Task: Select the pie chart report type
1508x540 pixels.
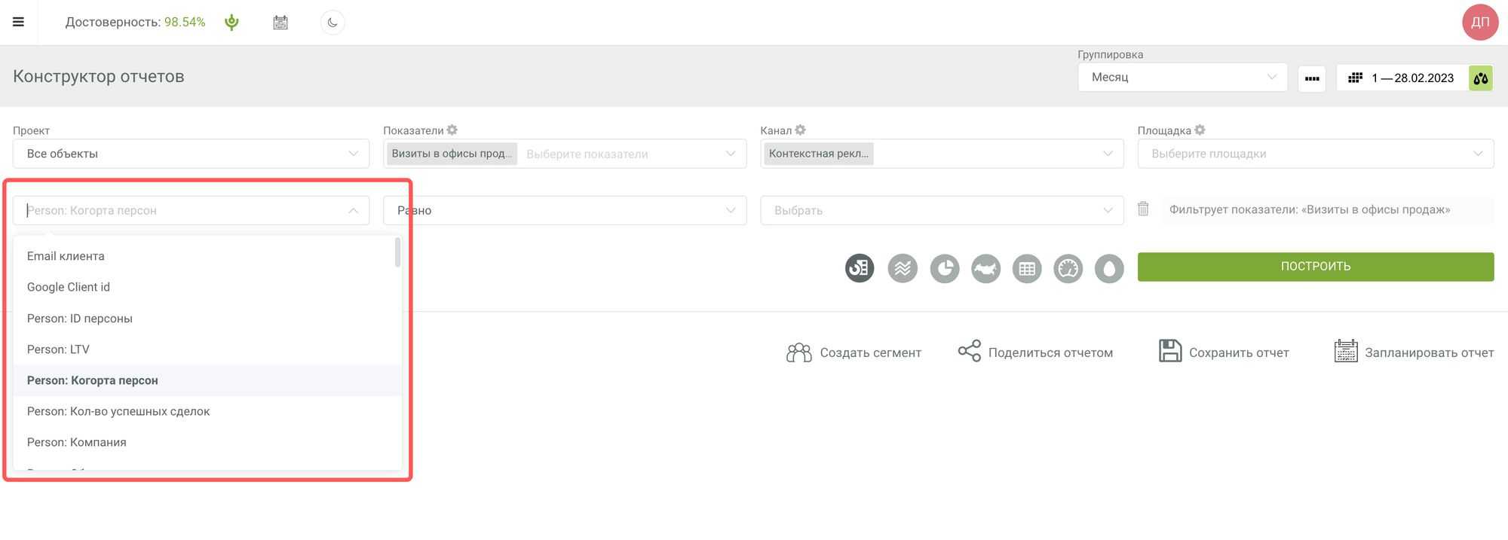Action: point(944,268)
